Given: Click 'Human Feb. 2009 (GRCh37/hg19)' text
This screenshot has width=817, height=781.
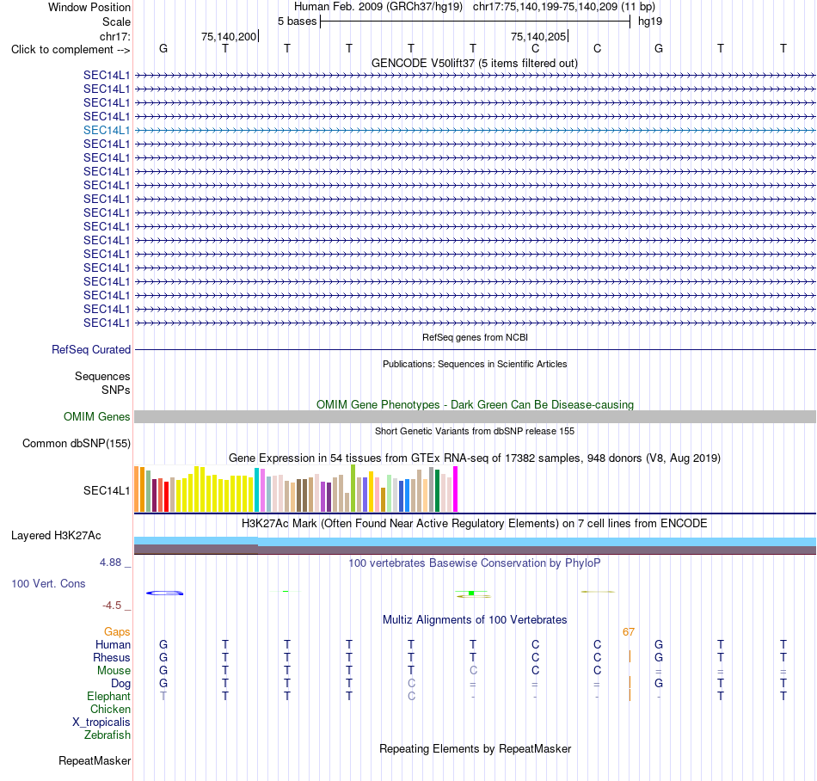Looking at the screenshot, I should coord(378,7).
